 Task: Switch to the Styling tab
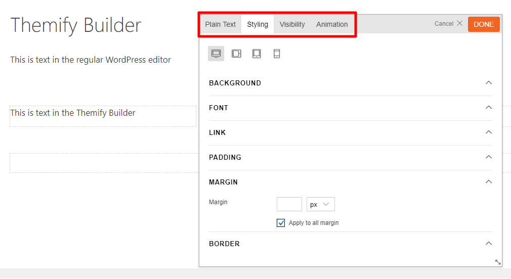coord(258,24)
